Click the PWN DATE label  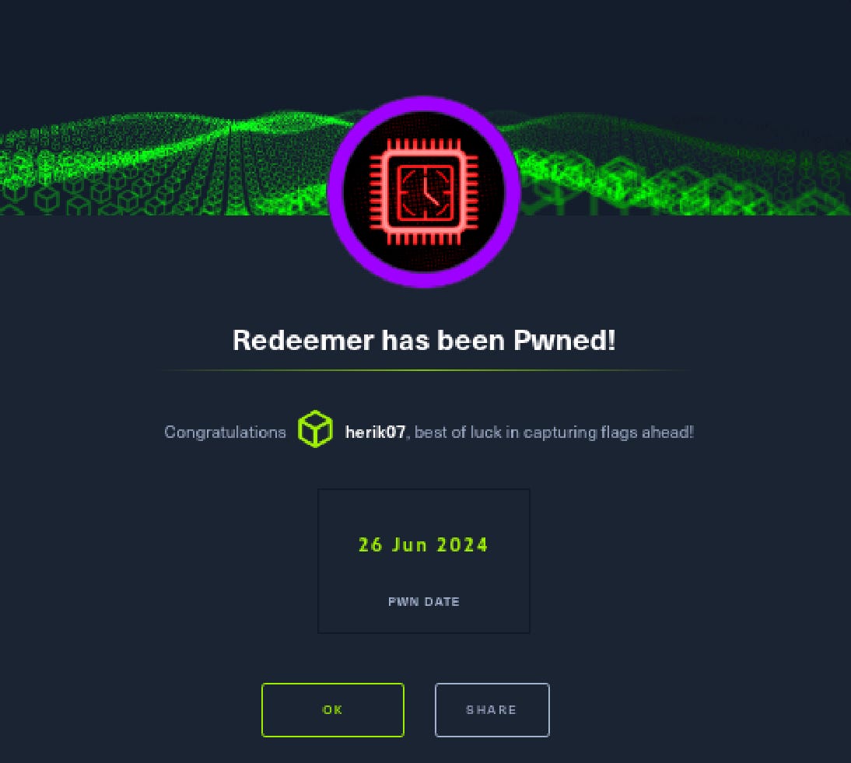tap(424, 601)
